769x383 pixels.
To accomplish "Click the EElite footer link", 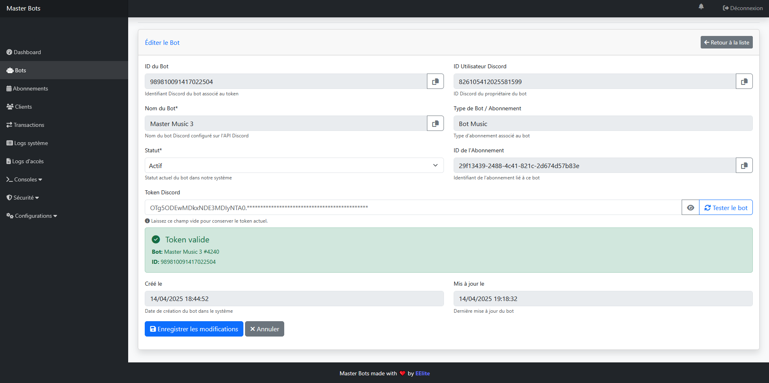I will pos(423,373).
